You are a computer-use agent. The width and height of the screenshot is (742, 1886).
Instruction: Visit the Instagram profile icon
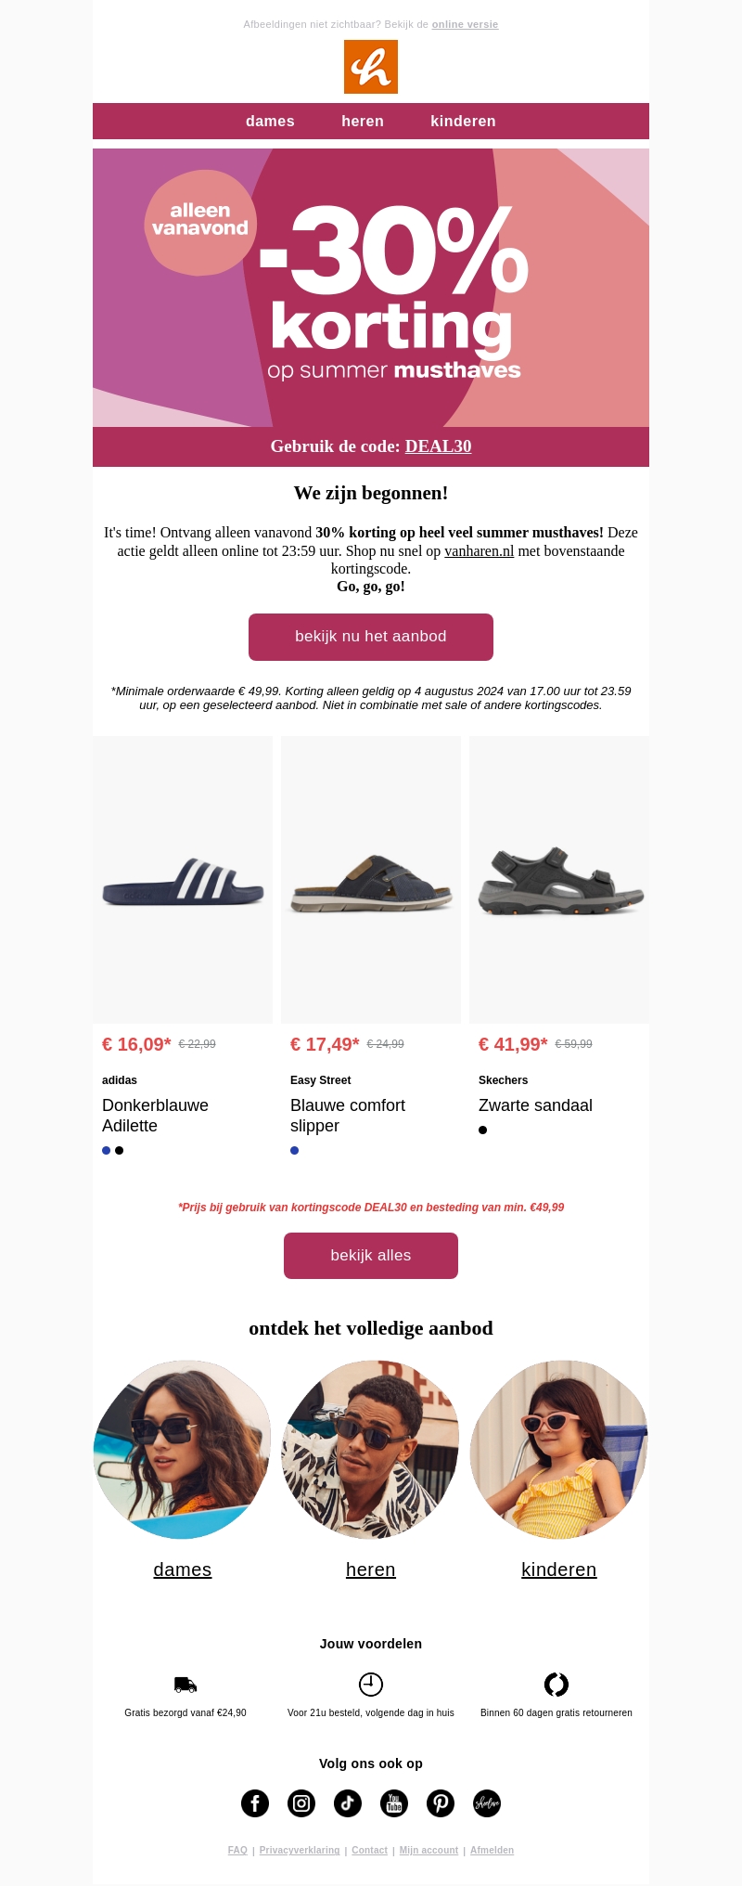tap(301, 1803)
